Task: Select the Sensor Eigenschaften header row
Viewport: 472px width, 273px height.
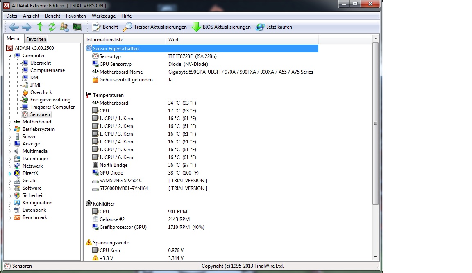Action: pyautogui.click(x=202, y=48)
